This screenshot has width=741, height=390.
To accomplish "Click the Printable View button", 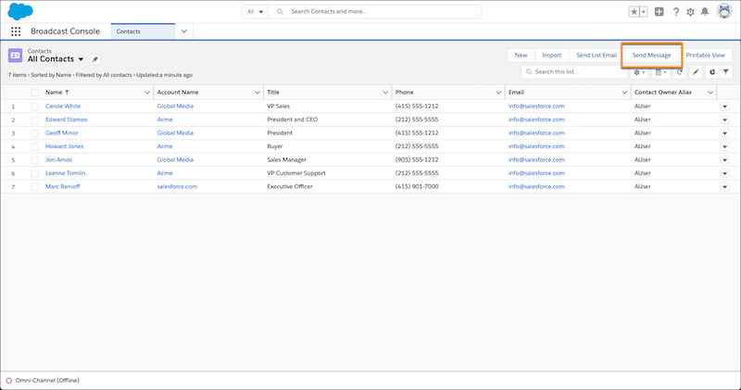I will 705,56.
